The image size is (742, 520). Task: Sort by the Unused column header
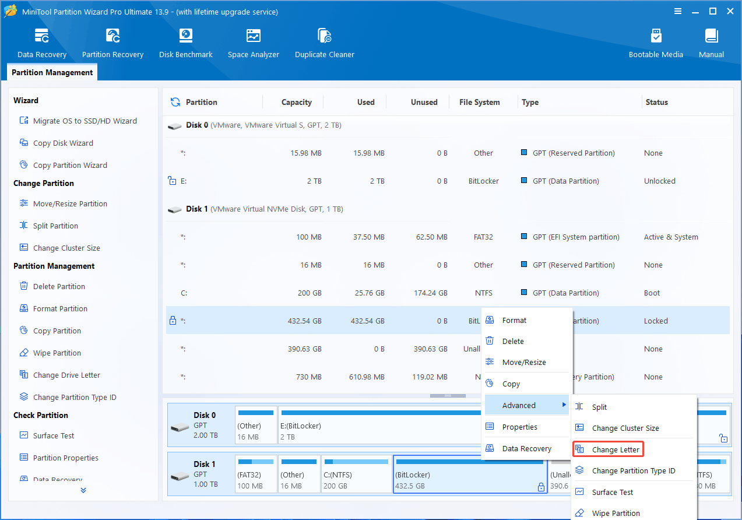(424, 102)
